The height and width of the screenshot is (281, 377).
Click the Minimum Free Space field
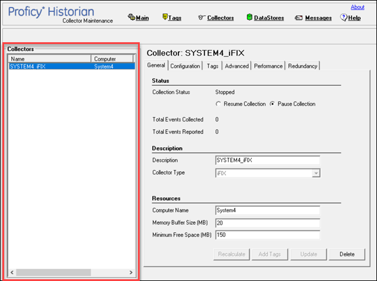[268, 235]
